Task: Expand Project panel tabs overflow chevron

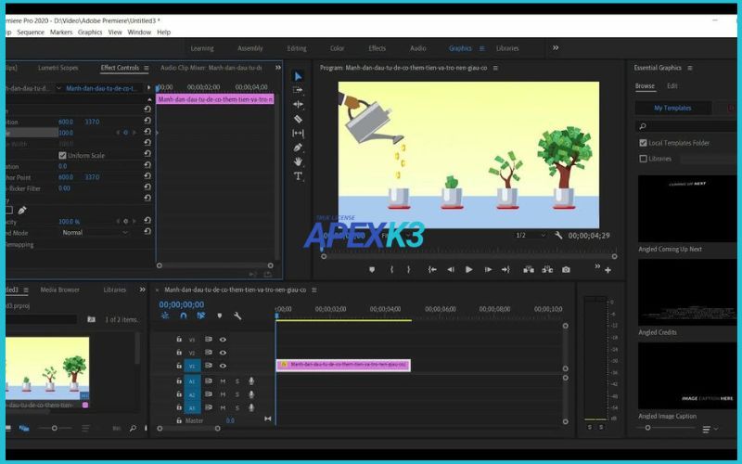Action: pyautogui.click(x=142, y=290)
